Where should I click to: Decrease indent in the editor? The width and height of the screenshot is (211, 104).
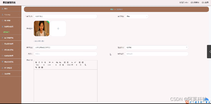point(80,63)
